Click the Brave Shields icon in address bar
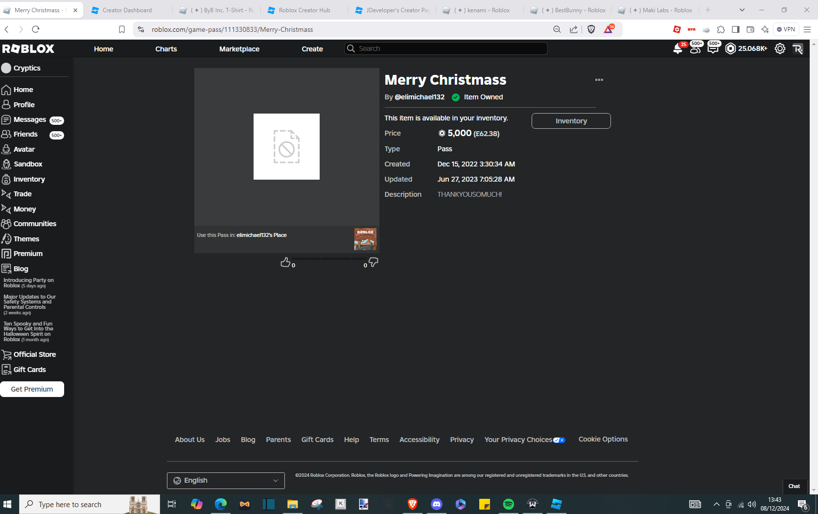This screenshot has height=514, width=818. (x=591, y=29)
